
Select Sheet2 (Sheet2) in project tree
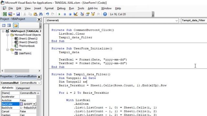click(28, 42)
